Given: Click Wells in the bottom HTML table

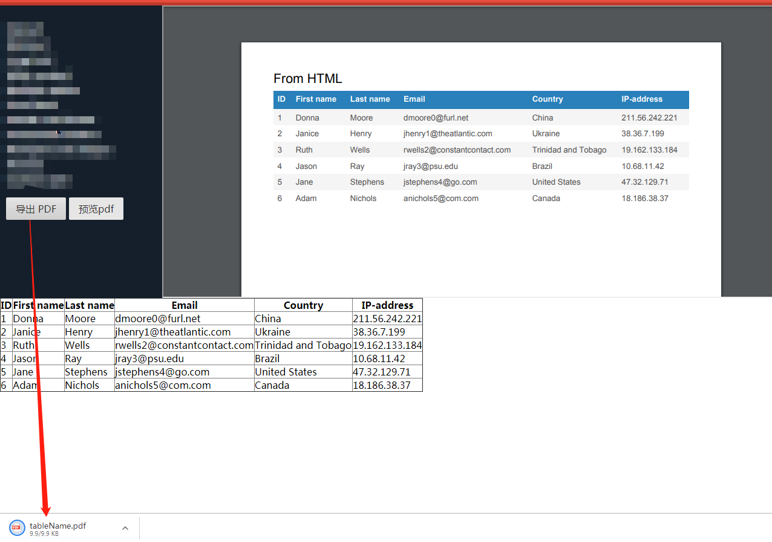Looking at the screenshot, I should [x=77, y=345].
